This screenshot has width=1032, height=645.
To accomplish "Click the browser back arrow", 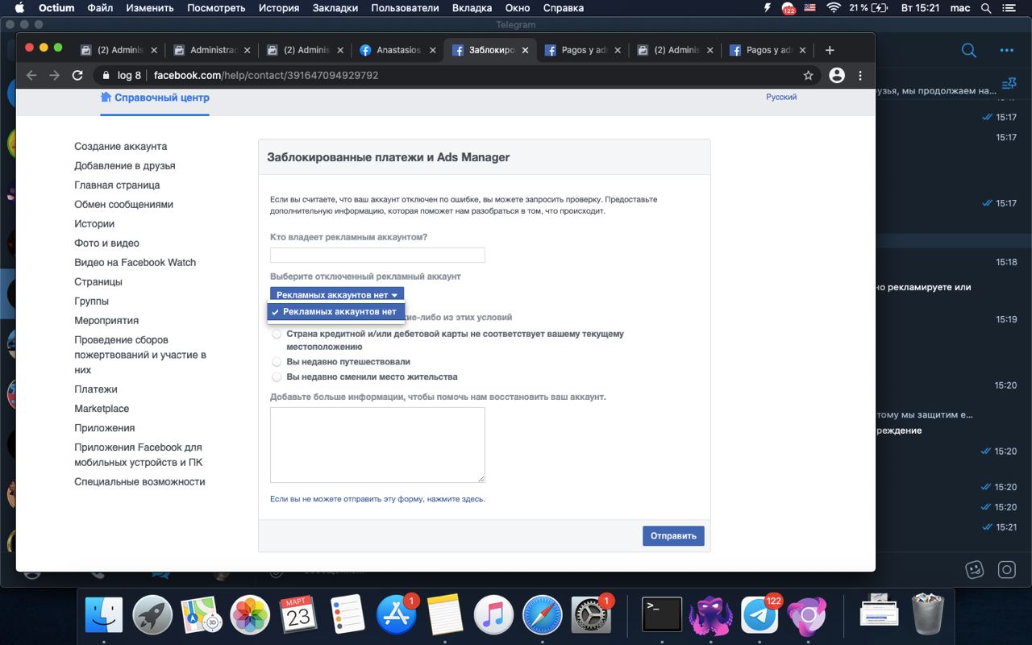I will pos(31,75).
